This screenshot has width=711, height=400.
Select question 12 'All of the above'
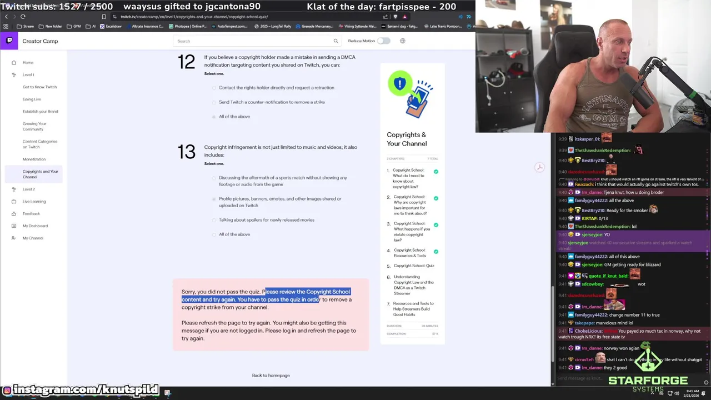[214, 117]
